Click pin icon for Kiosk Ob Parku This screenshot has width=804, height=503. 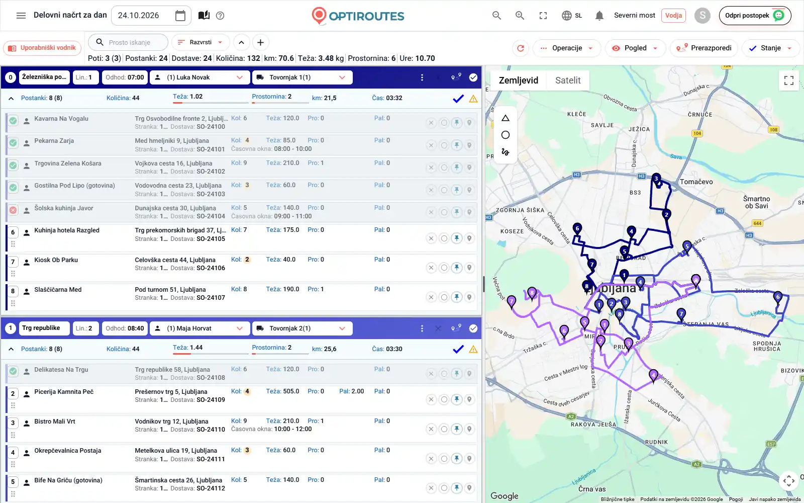pyautogui.click(x=456, y=268)
